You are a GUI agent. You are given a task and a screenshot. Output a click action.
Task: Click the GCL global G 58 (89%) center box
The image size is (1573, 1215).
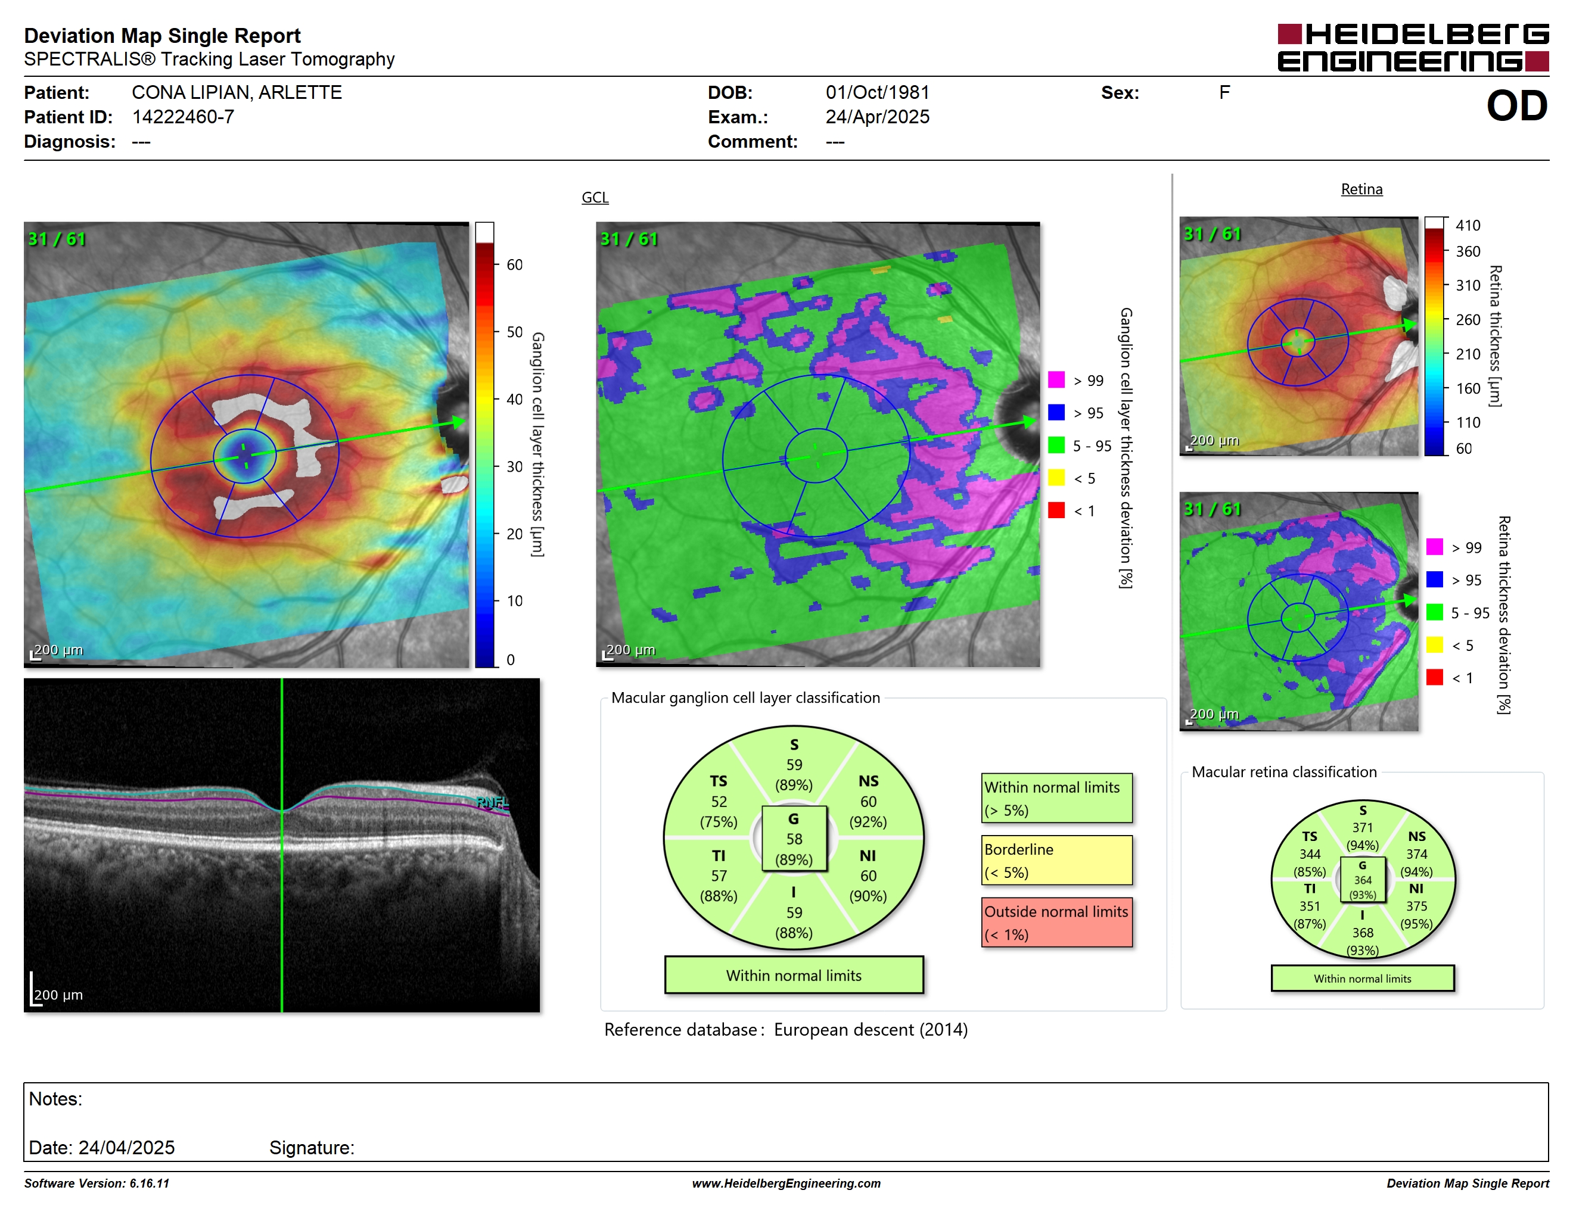[794, 839]
